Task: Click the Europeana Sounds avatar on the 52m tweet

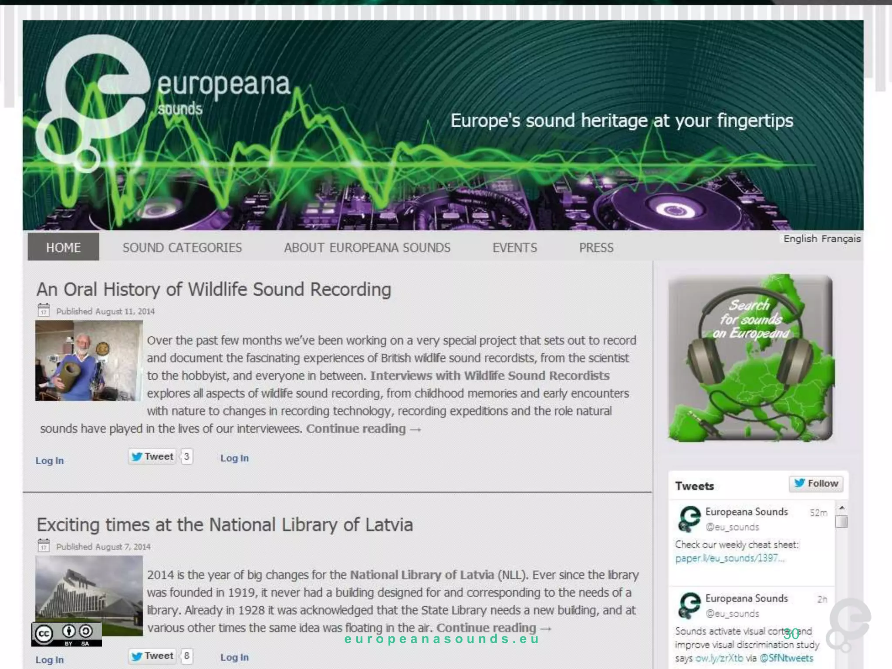Action: (689, 519)
